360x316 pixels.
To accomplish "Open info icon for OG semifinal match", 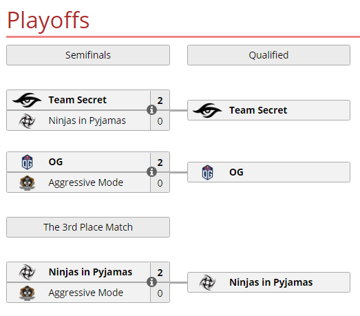I will point(151,172).
